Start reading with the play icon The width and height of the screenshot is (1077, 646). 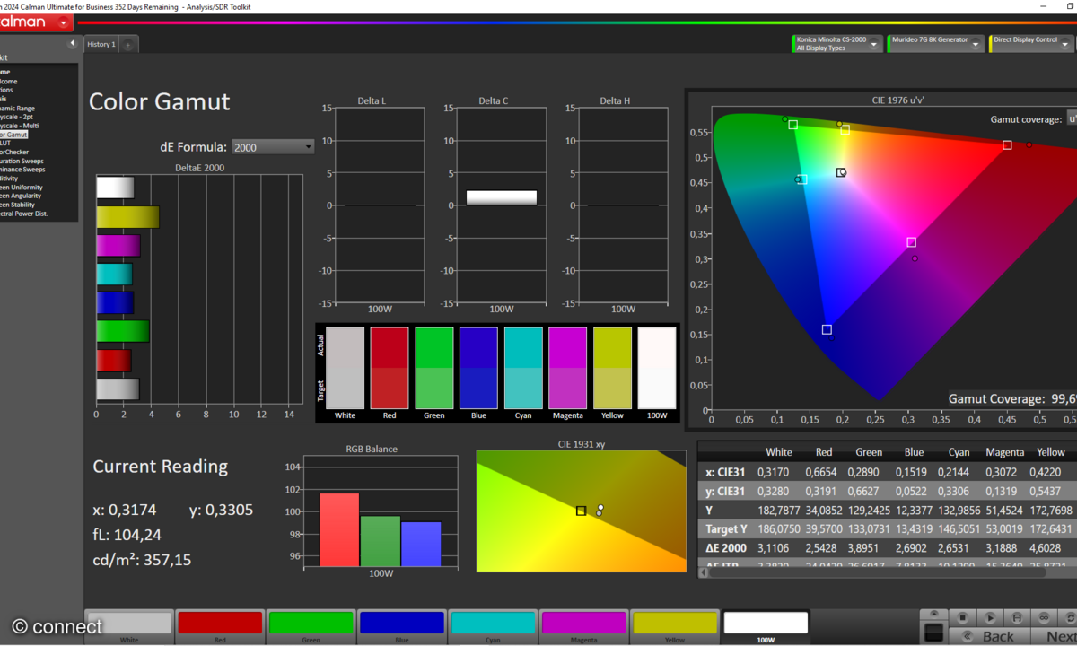(x=990, y=617)
